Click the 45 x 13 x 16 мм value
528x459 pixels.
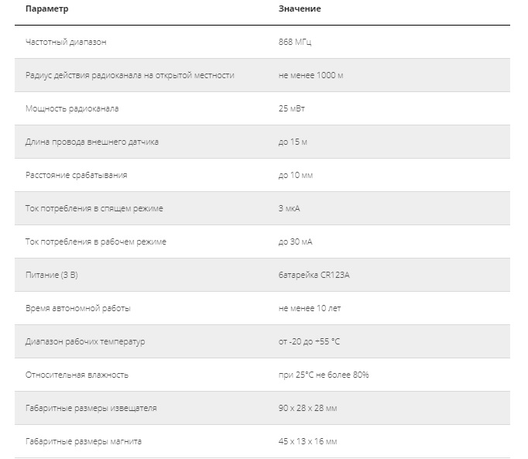coord(307,442)
